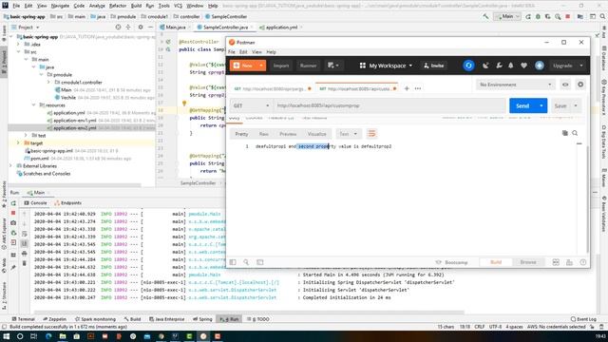Click the Run panel print icon
608x342 pixels.
point(24,254)
